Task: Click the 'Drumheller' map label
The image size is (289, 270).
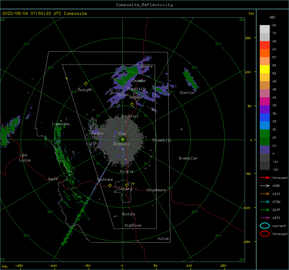Action: coord(188,158)
